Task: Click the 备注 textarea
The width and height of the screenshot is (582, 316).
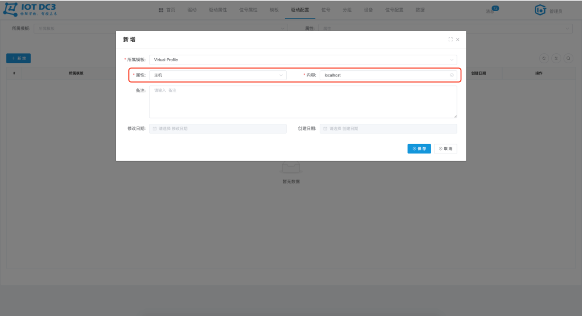Action: pyautogui.click(x=303, y=102)
